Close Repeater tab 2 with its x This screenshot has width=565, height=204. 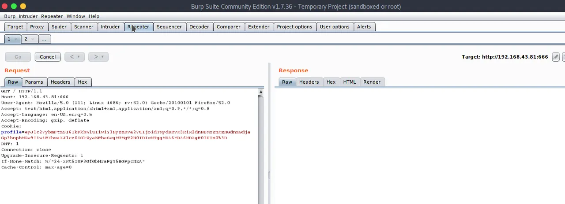click(x=32, y=39)
